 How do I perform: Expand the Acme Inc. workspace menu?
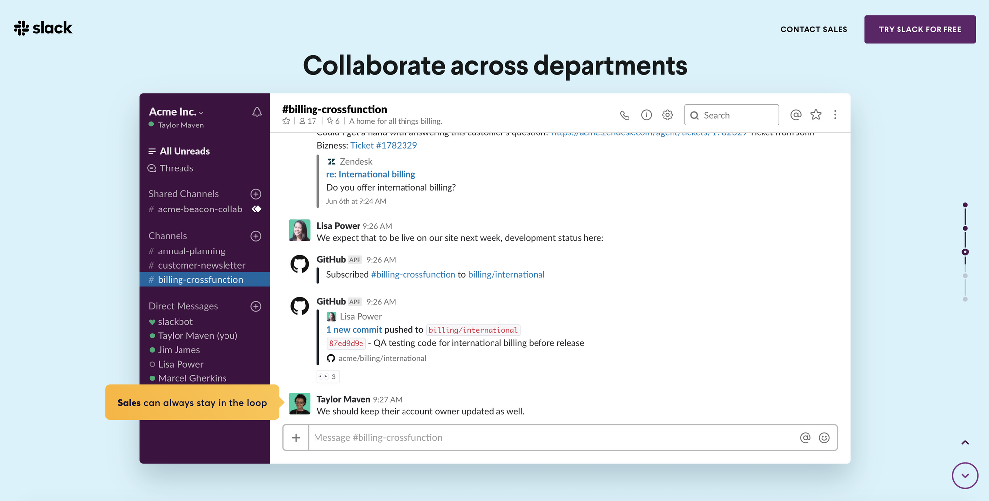[x=177, y=112]
